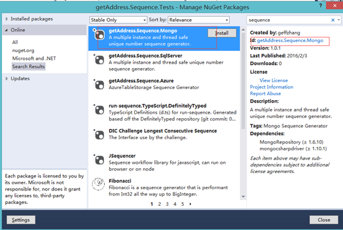The height and width of the screenshot is (230, 343).
Task: Open the View License link
Action: point(274,80)
